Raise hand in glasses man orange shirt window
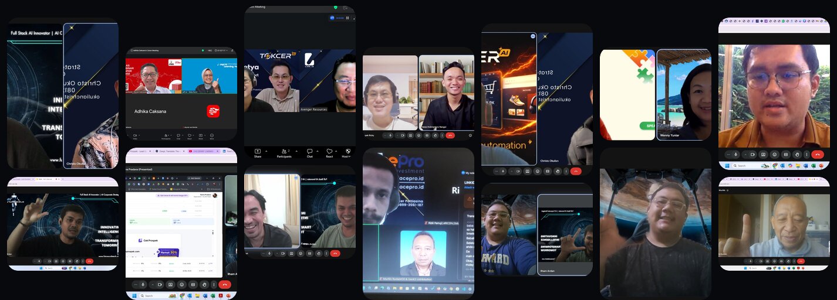 click(x=797, y=155)
